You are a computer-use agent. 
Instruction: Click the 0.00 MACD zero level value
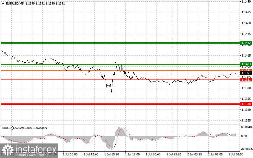(x=244, y=136)
